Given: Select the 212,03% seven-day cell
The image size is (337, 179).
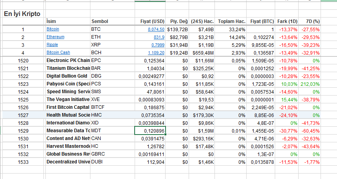Looking at the screenshot, I should 310,84.
